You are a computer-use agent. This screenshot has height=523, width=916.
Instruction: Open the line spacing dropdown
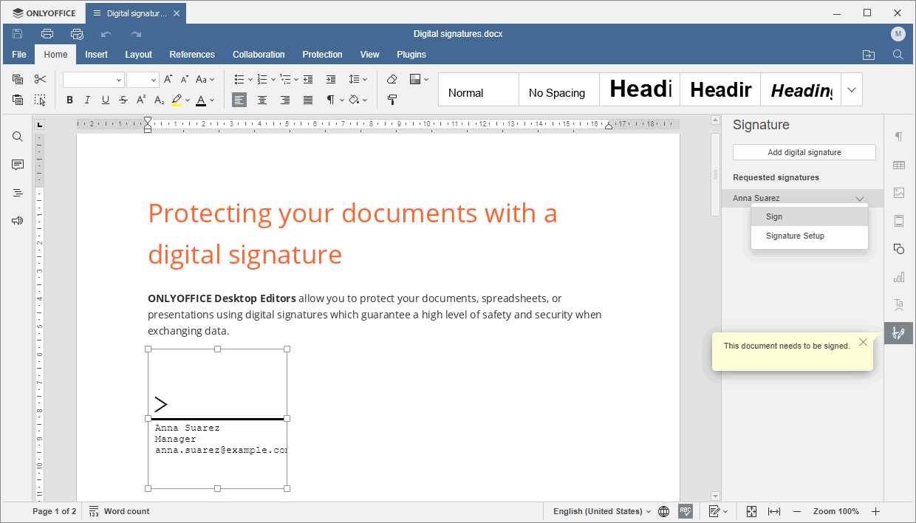pos(358,79)
